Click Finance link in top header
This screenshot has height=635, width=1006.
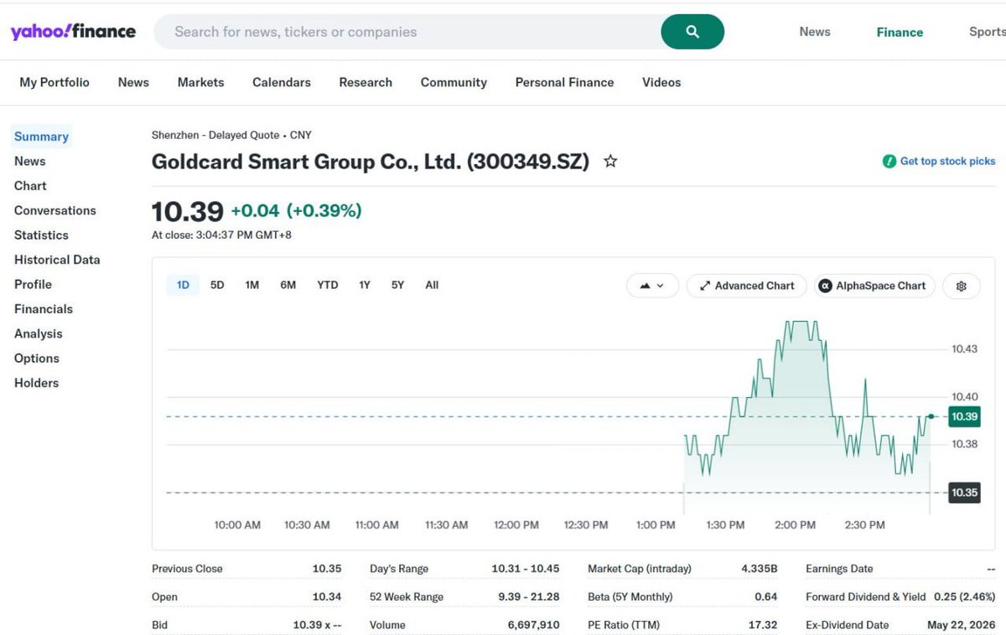point(900,32)
